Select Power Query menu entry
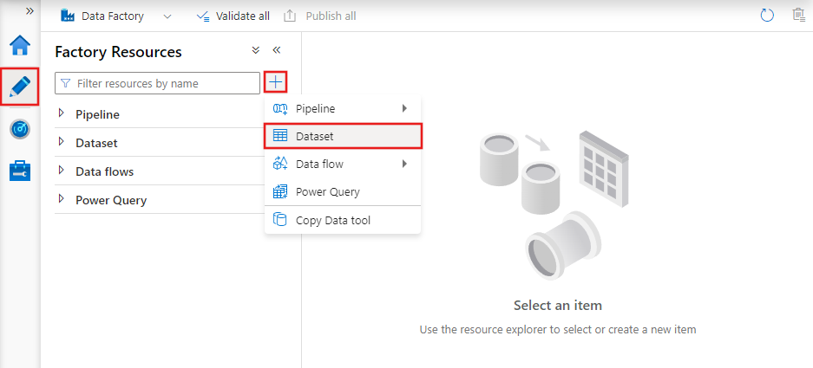 pyautogui.click(x=327, y=191)
